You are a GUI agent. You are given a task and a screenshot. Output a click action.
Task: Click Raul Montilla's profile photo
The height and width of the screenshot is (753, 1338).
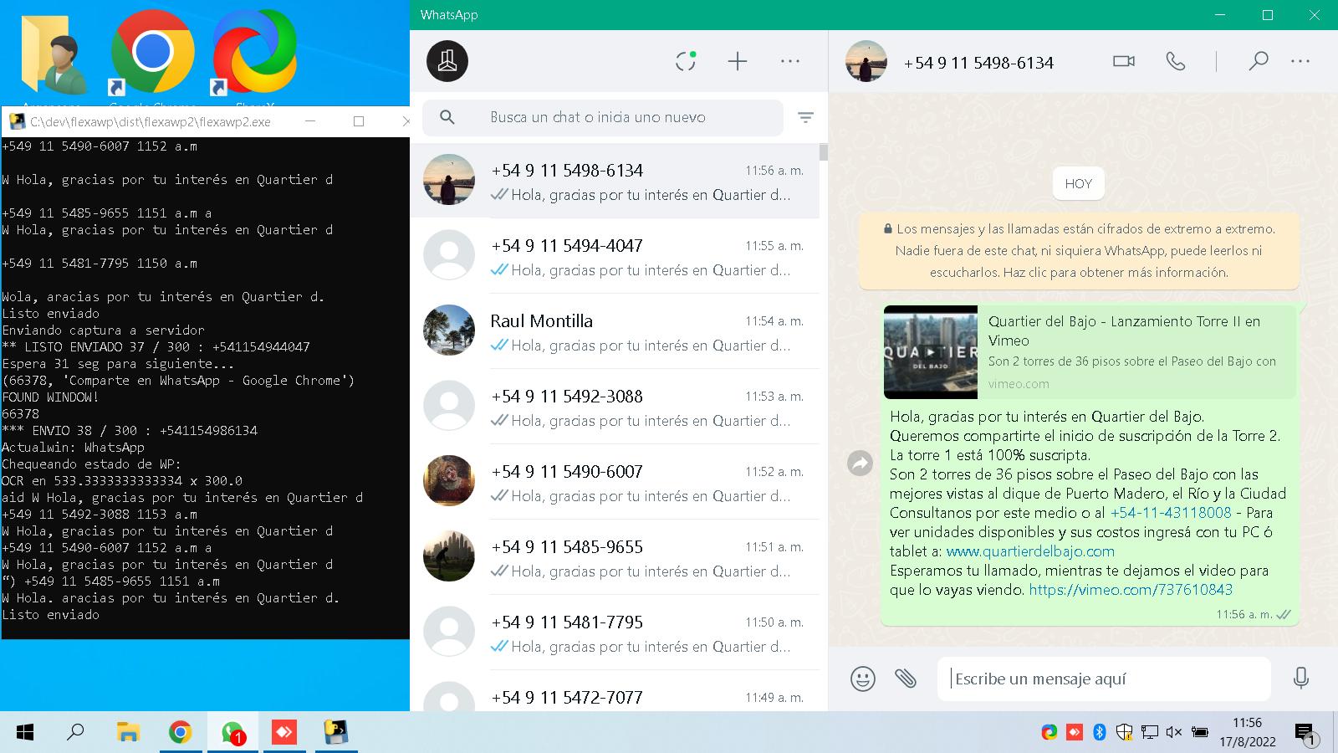tap(449, 330)
